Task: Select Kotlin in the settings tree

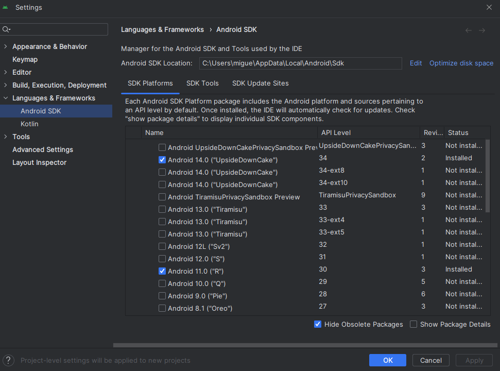Action: pyautogui.click(x=29, y=124)
